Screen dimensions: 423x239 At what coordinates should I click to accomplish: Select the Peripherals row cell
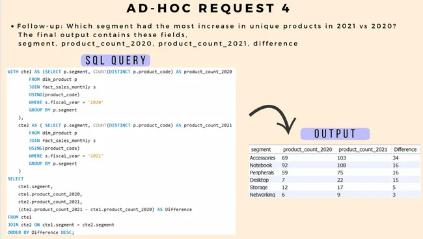pos(262,173)
